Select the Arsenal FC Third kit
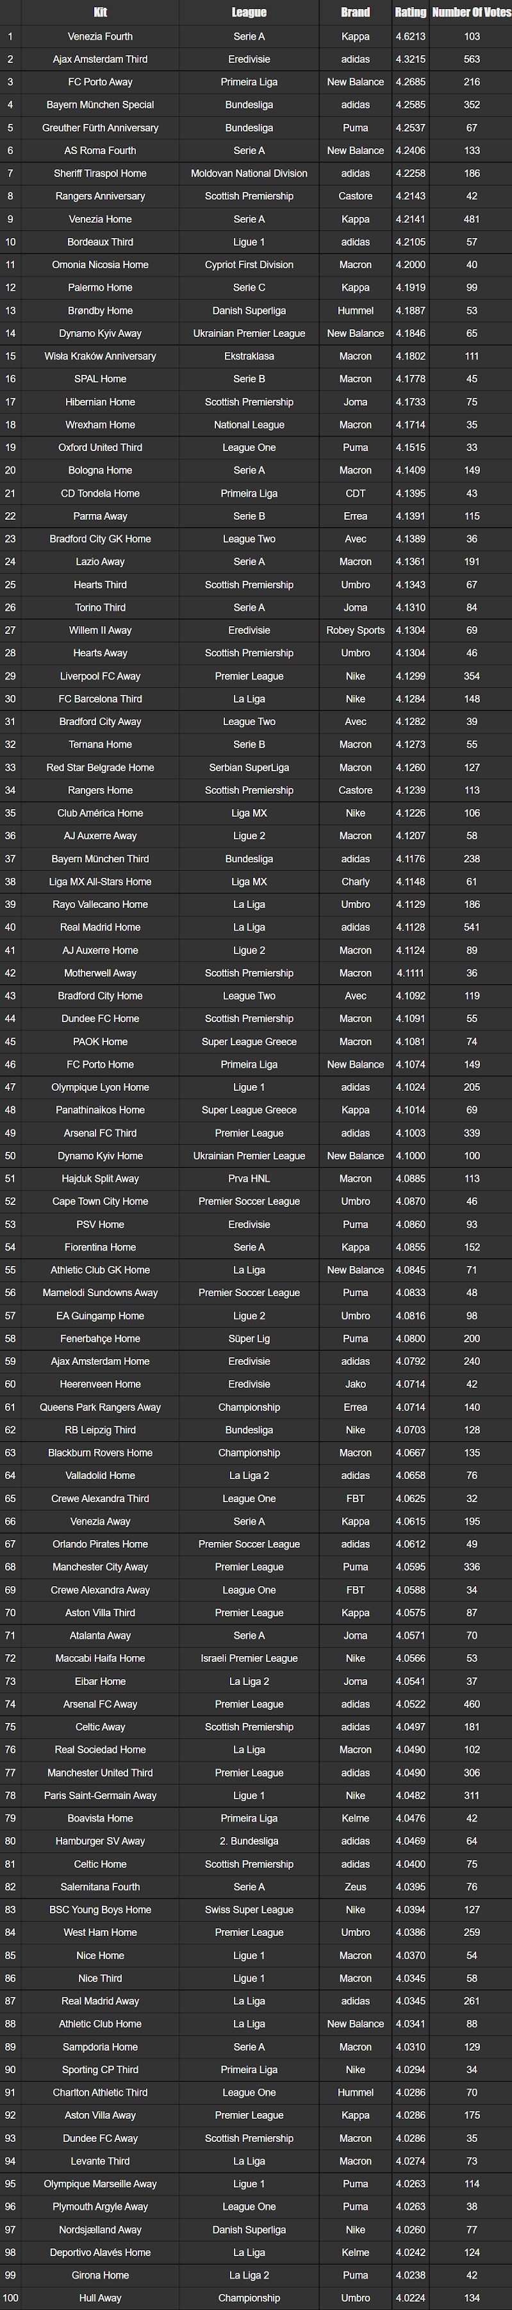512x2310 pixels. point(100,1133)
